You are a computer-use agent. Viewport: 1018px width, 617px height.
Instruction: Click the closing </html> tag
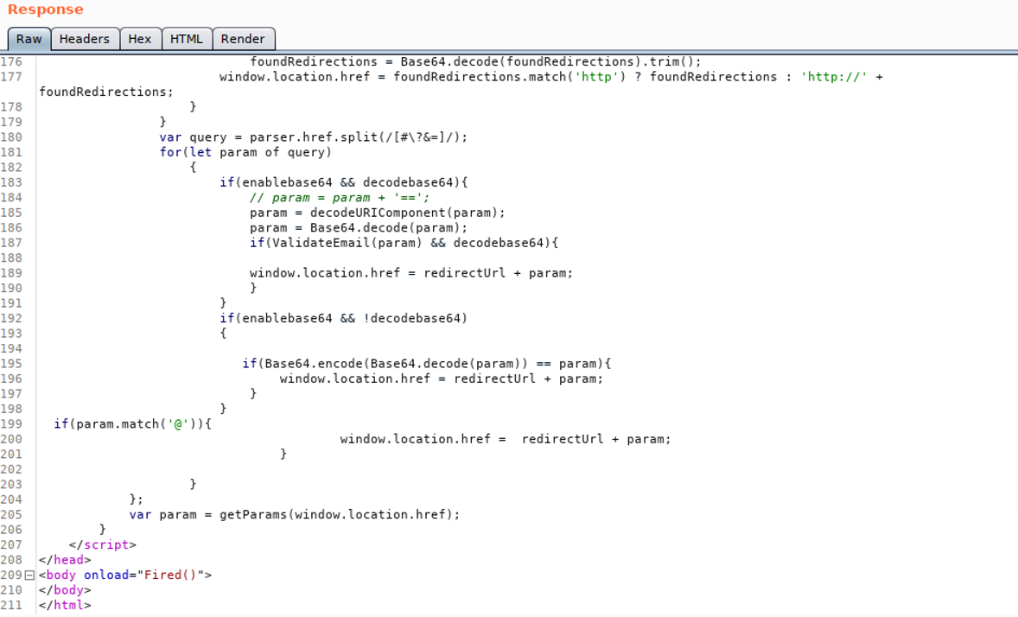click(65, 605)
